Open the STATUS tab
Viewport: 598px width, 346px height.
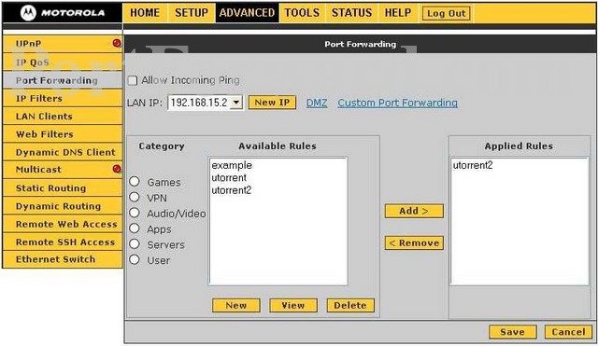[x=351, y=12]
